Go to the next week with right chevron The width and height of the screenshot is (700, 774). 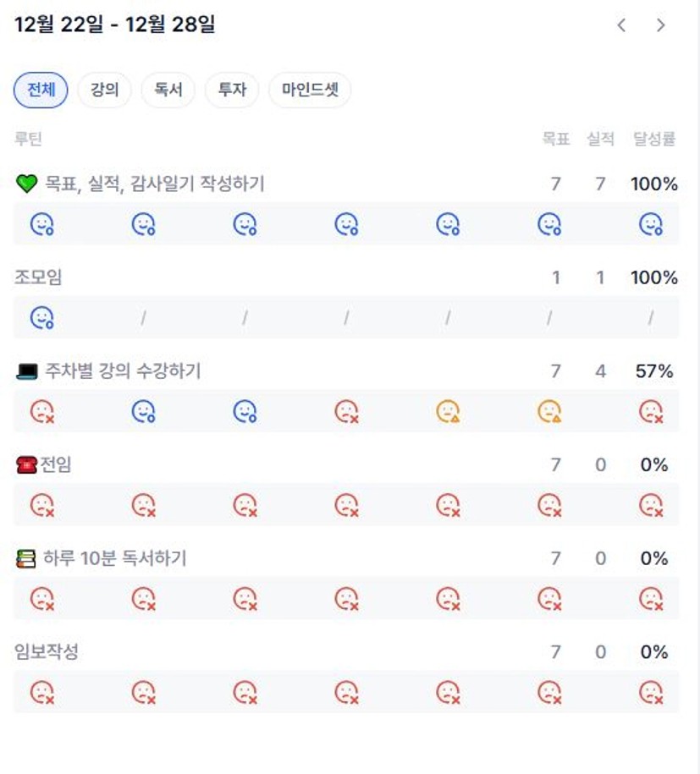[x=660, y=25]
